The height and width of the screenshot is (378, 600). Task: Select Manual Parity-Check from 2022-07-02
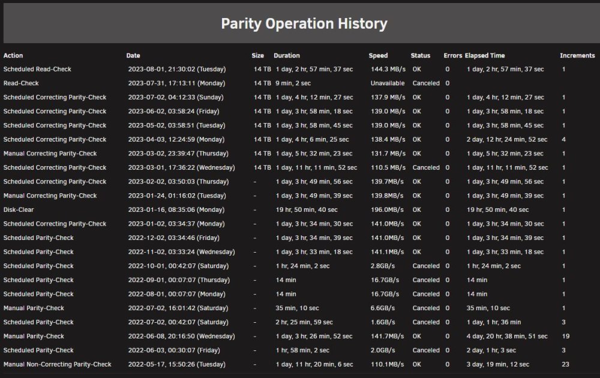34,308
